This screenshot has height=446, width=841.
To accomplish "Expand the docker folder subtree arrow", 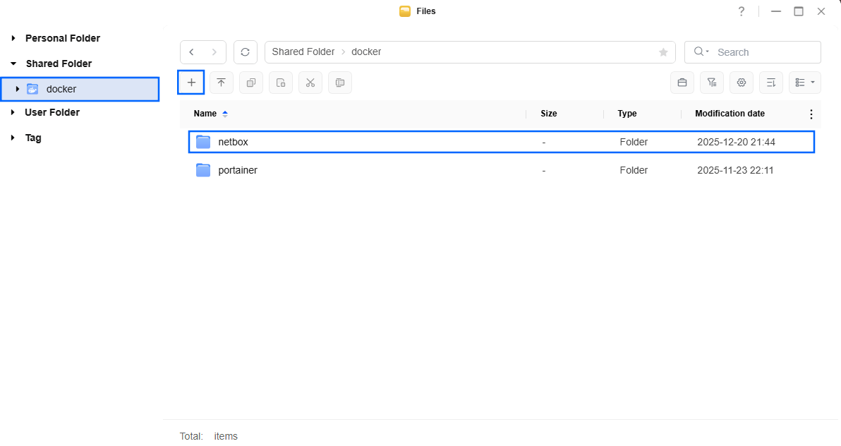I will tap(18, 89).
